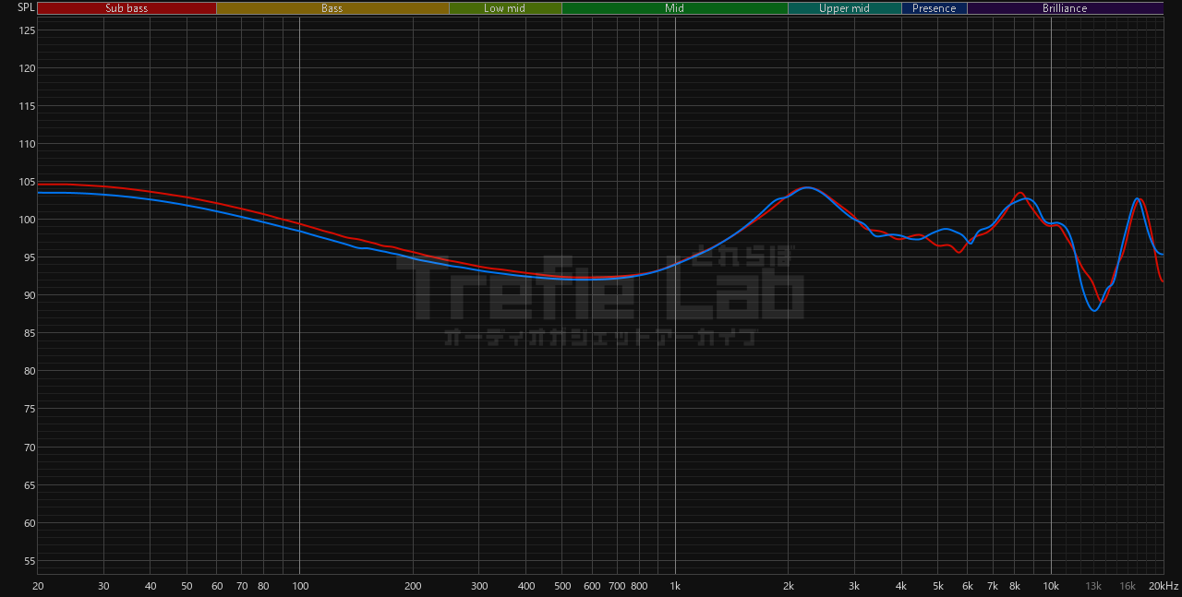The height and width of the screenshot is (597, 1182).
Task: Click the 10k frequency axis label
Action: (1051, 587)
